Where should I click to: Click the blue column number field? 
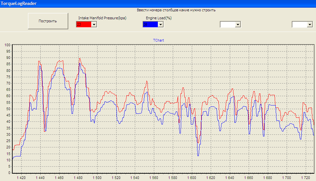point(150,24)
